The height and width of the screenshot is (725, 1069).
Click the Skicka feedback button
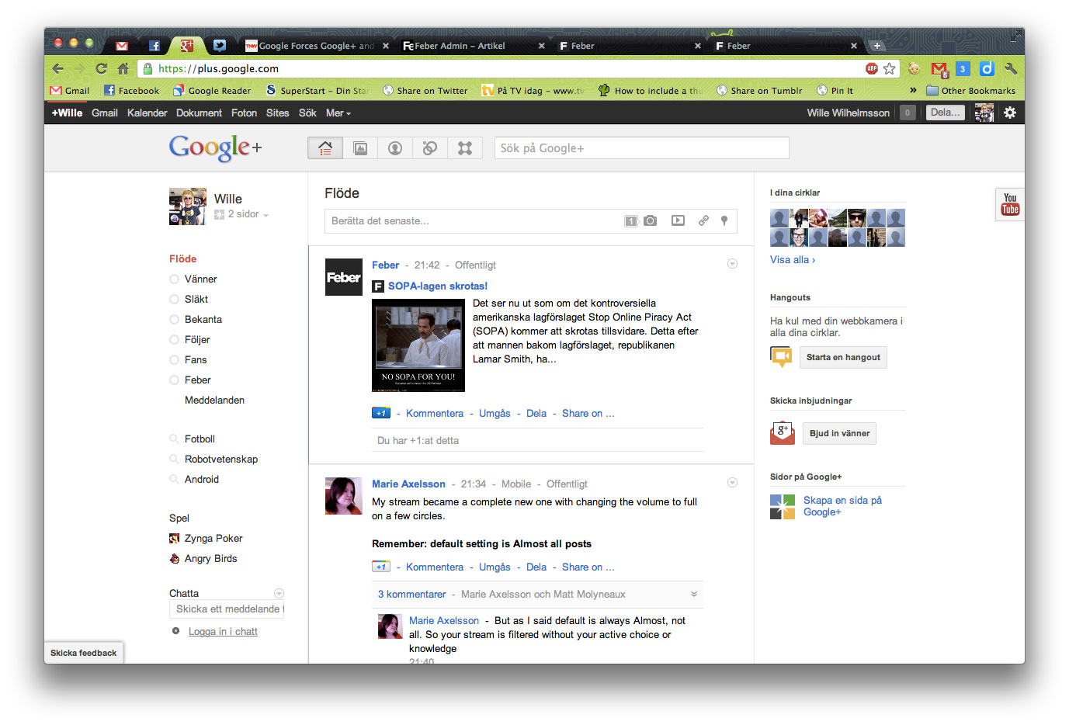(x=84, y=653)
